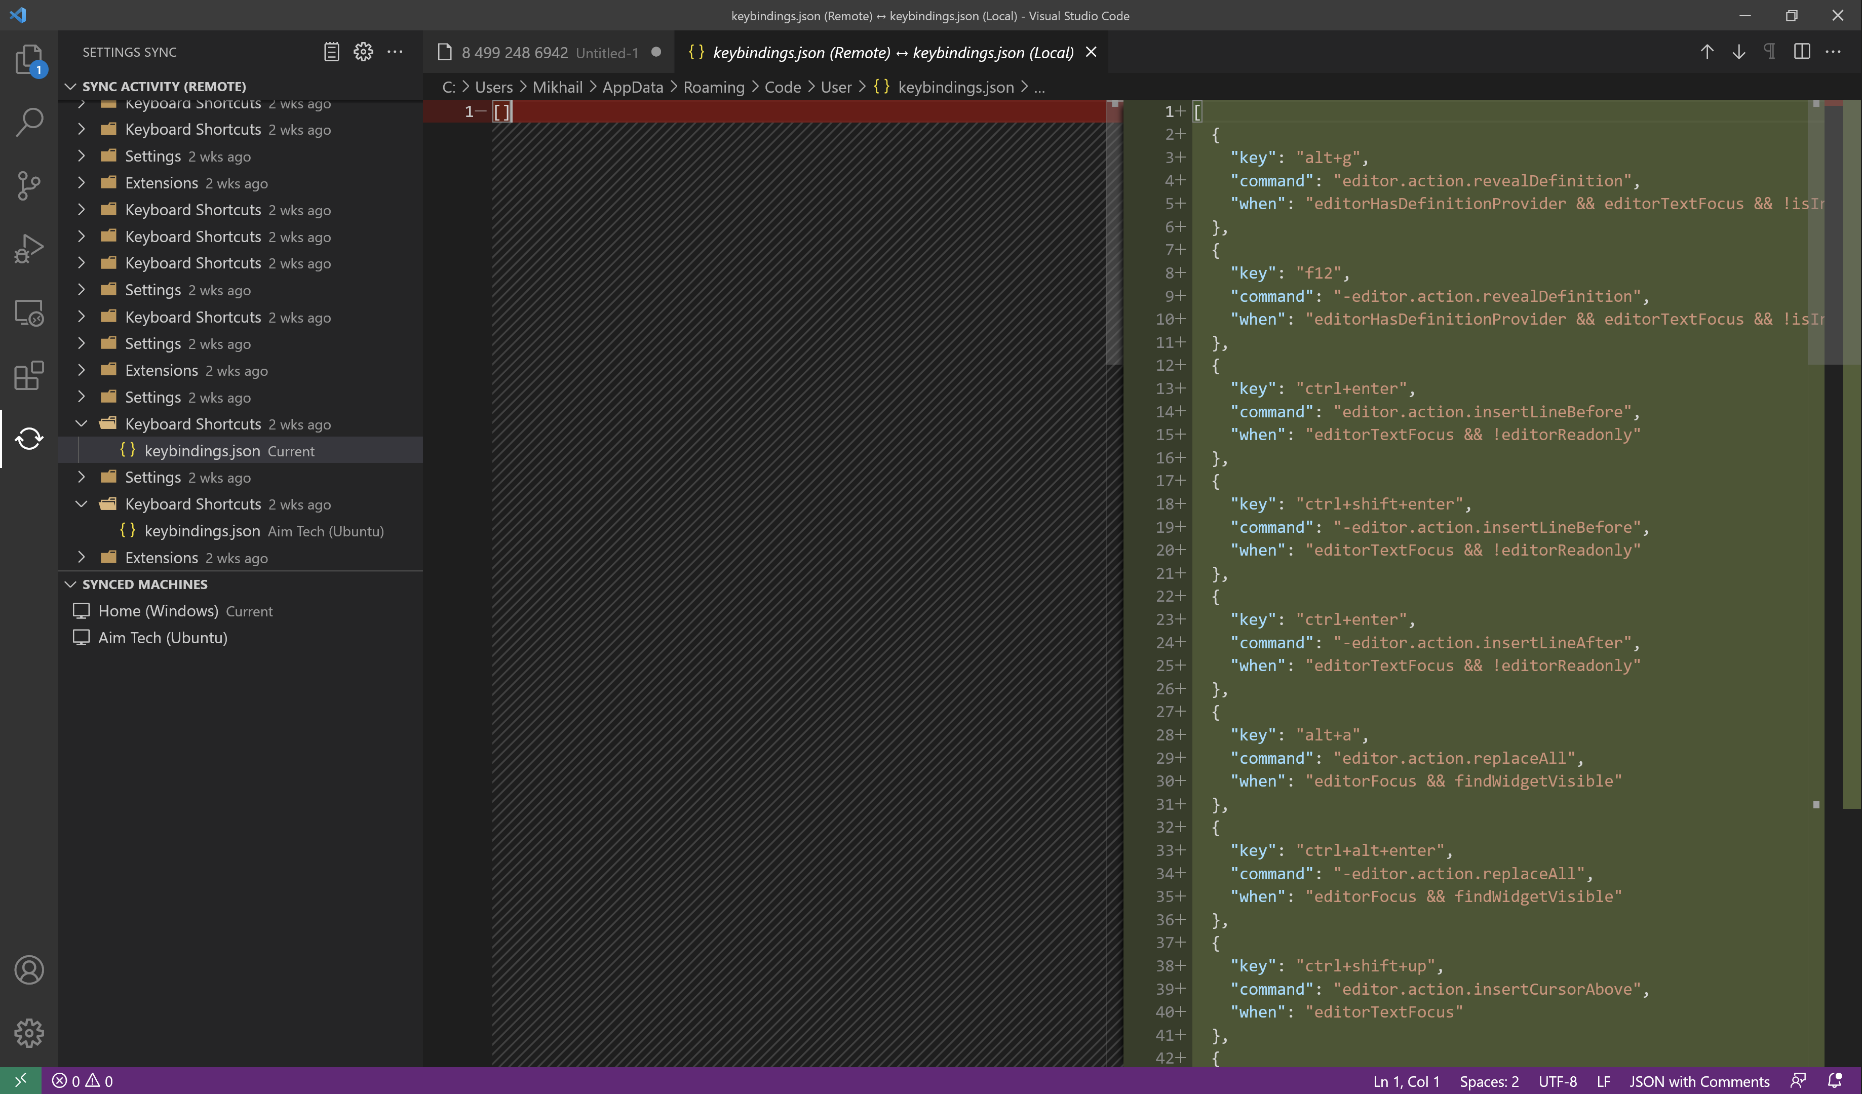Select Aim Tech (Ubuntu) synced machine
The height and width of the screenshot is (1094, 1862).
point(240,638)
